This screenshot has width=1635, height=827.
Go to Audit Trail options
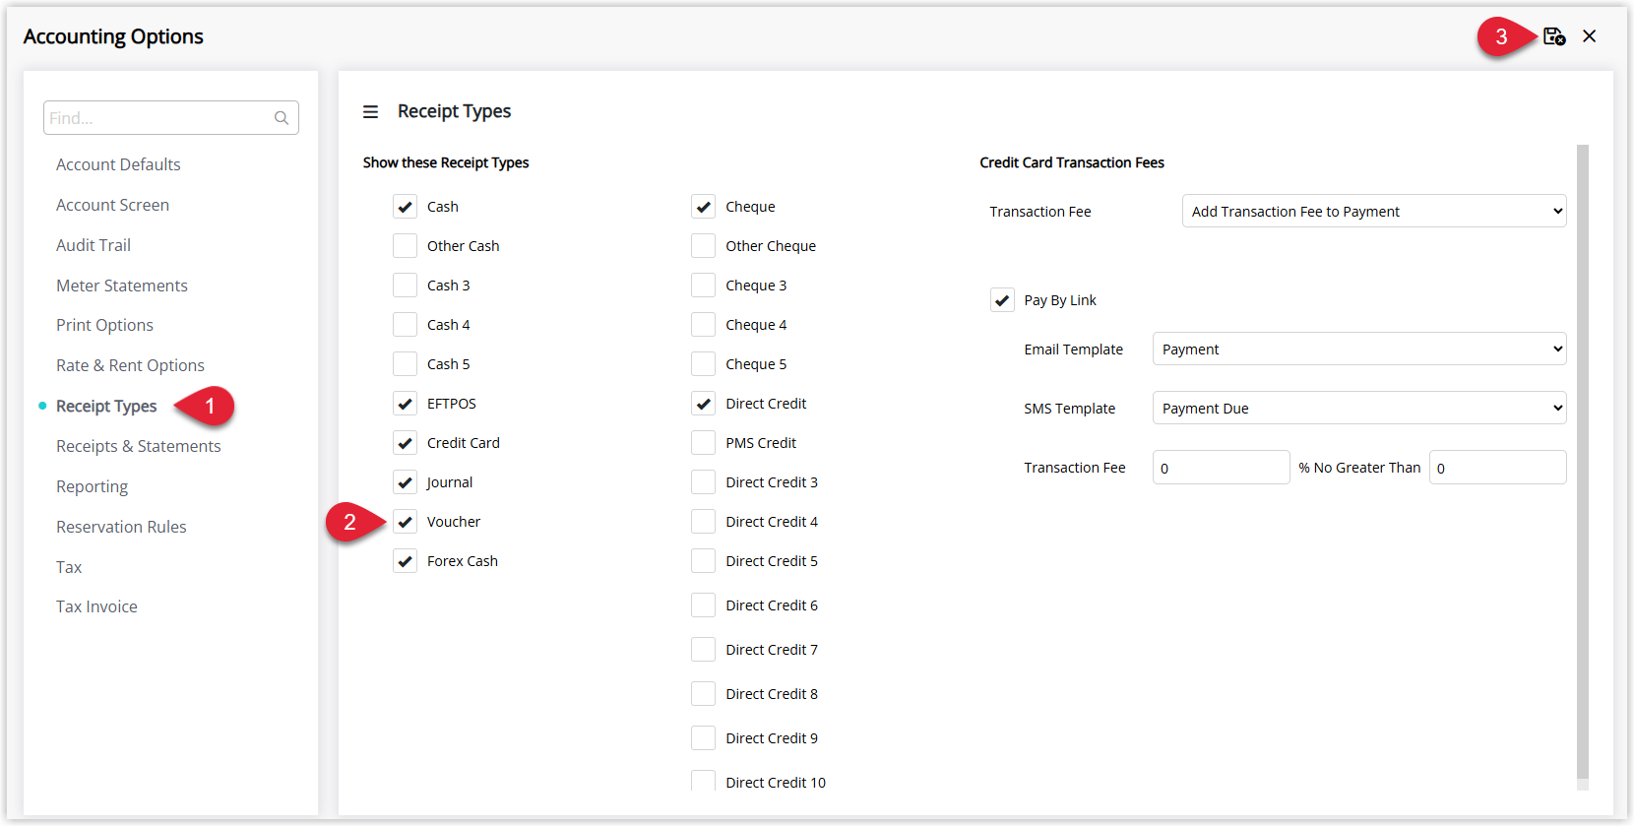pos(94,245)
